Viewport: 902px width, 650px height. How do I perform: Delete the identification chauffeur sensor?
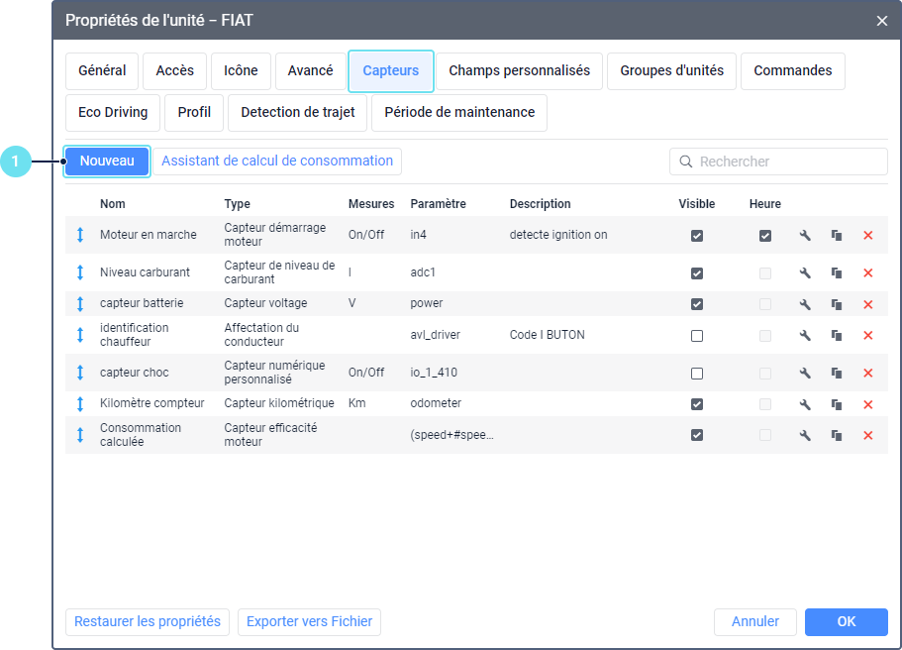868,336
